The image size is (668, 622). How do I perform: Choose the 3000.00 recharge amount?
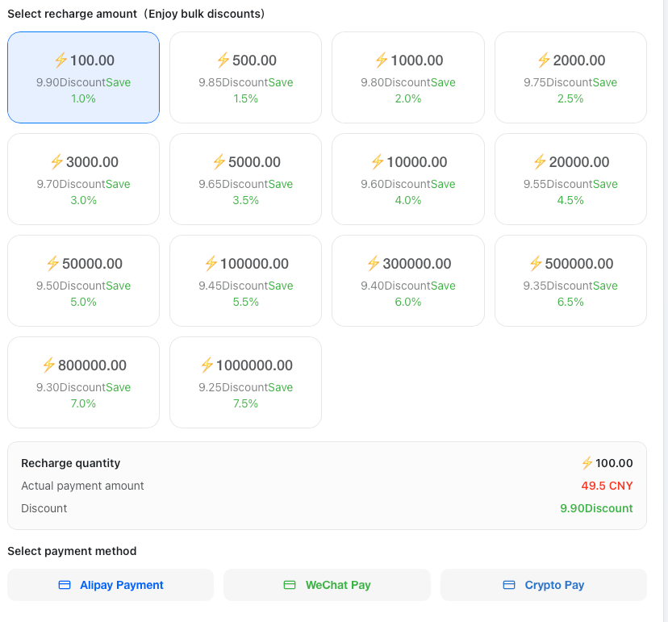(84, 179)
